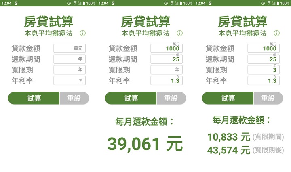Tap the S icon in right status bar
Screen dimensions: 291x172
(x=210, y=3)
